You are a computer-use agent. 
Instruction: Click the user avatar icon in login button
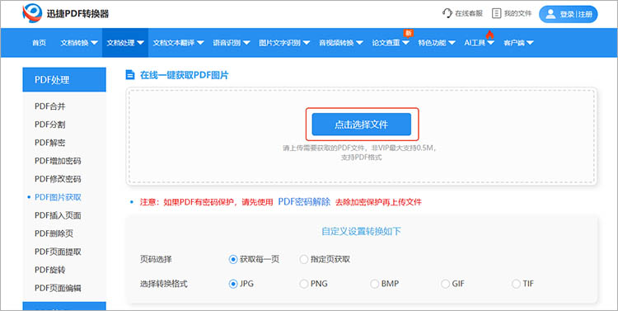(550, 14)
